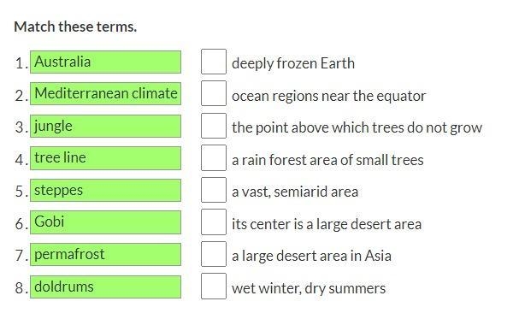The width and height of the screenshot is (519, 325).
Task: Click answer box beside wet winter, dry summers
Action: point(214,287)
